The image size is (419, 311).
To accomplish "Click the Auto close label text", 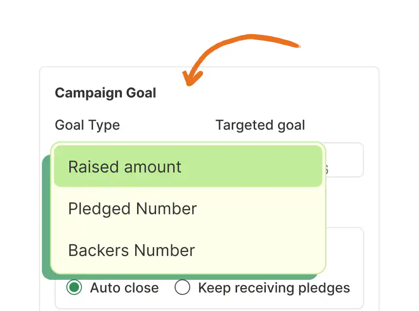I will (x=124, y=288).
